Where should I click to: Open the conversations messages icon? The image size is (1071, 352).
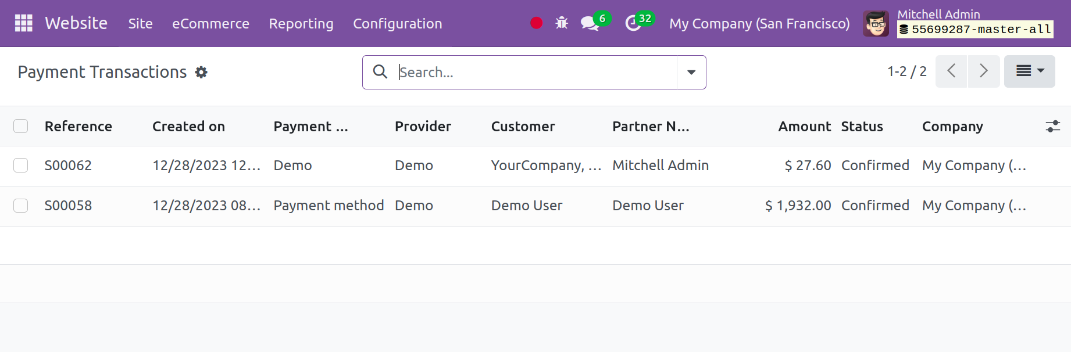(x=590, y=23)
